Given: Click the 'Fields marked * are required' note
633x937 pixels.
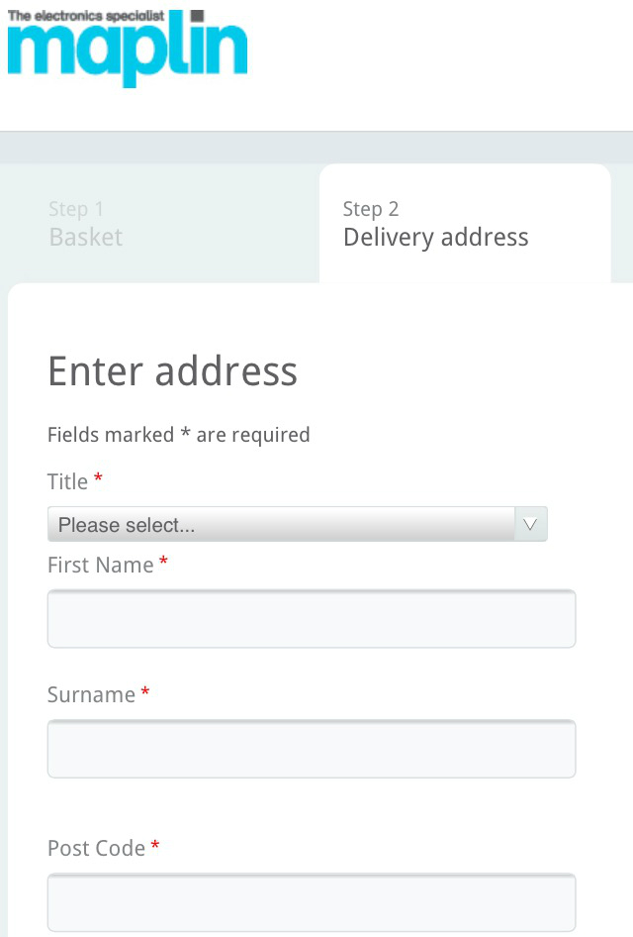Looking at the screenshot, I should point(178,435).
